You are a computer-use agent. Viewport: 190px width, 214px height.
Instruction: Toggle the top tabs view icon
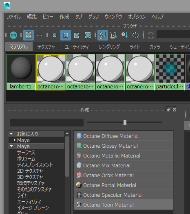[29, 35]
